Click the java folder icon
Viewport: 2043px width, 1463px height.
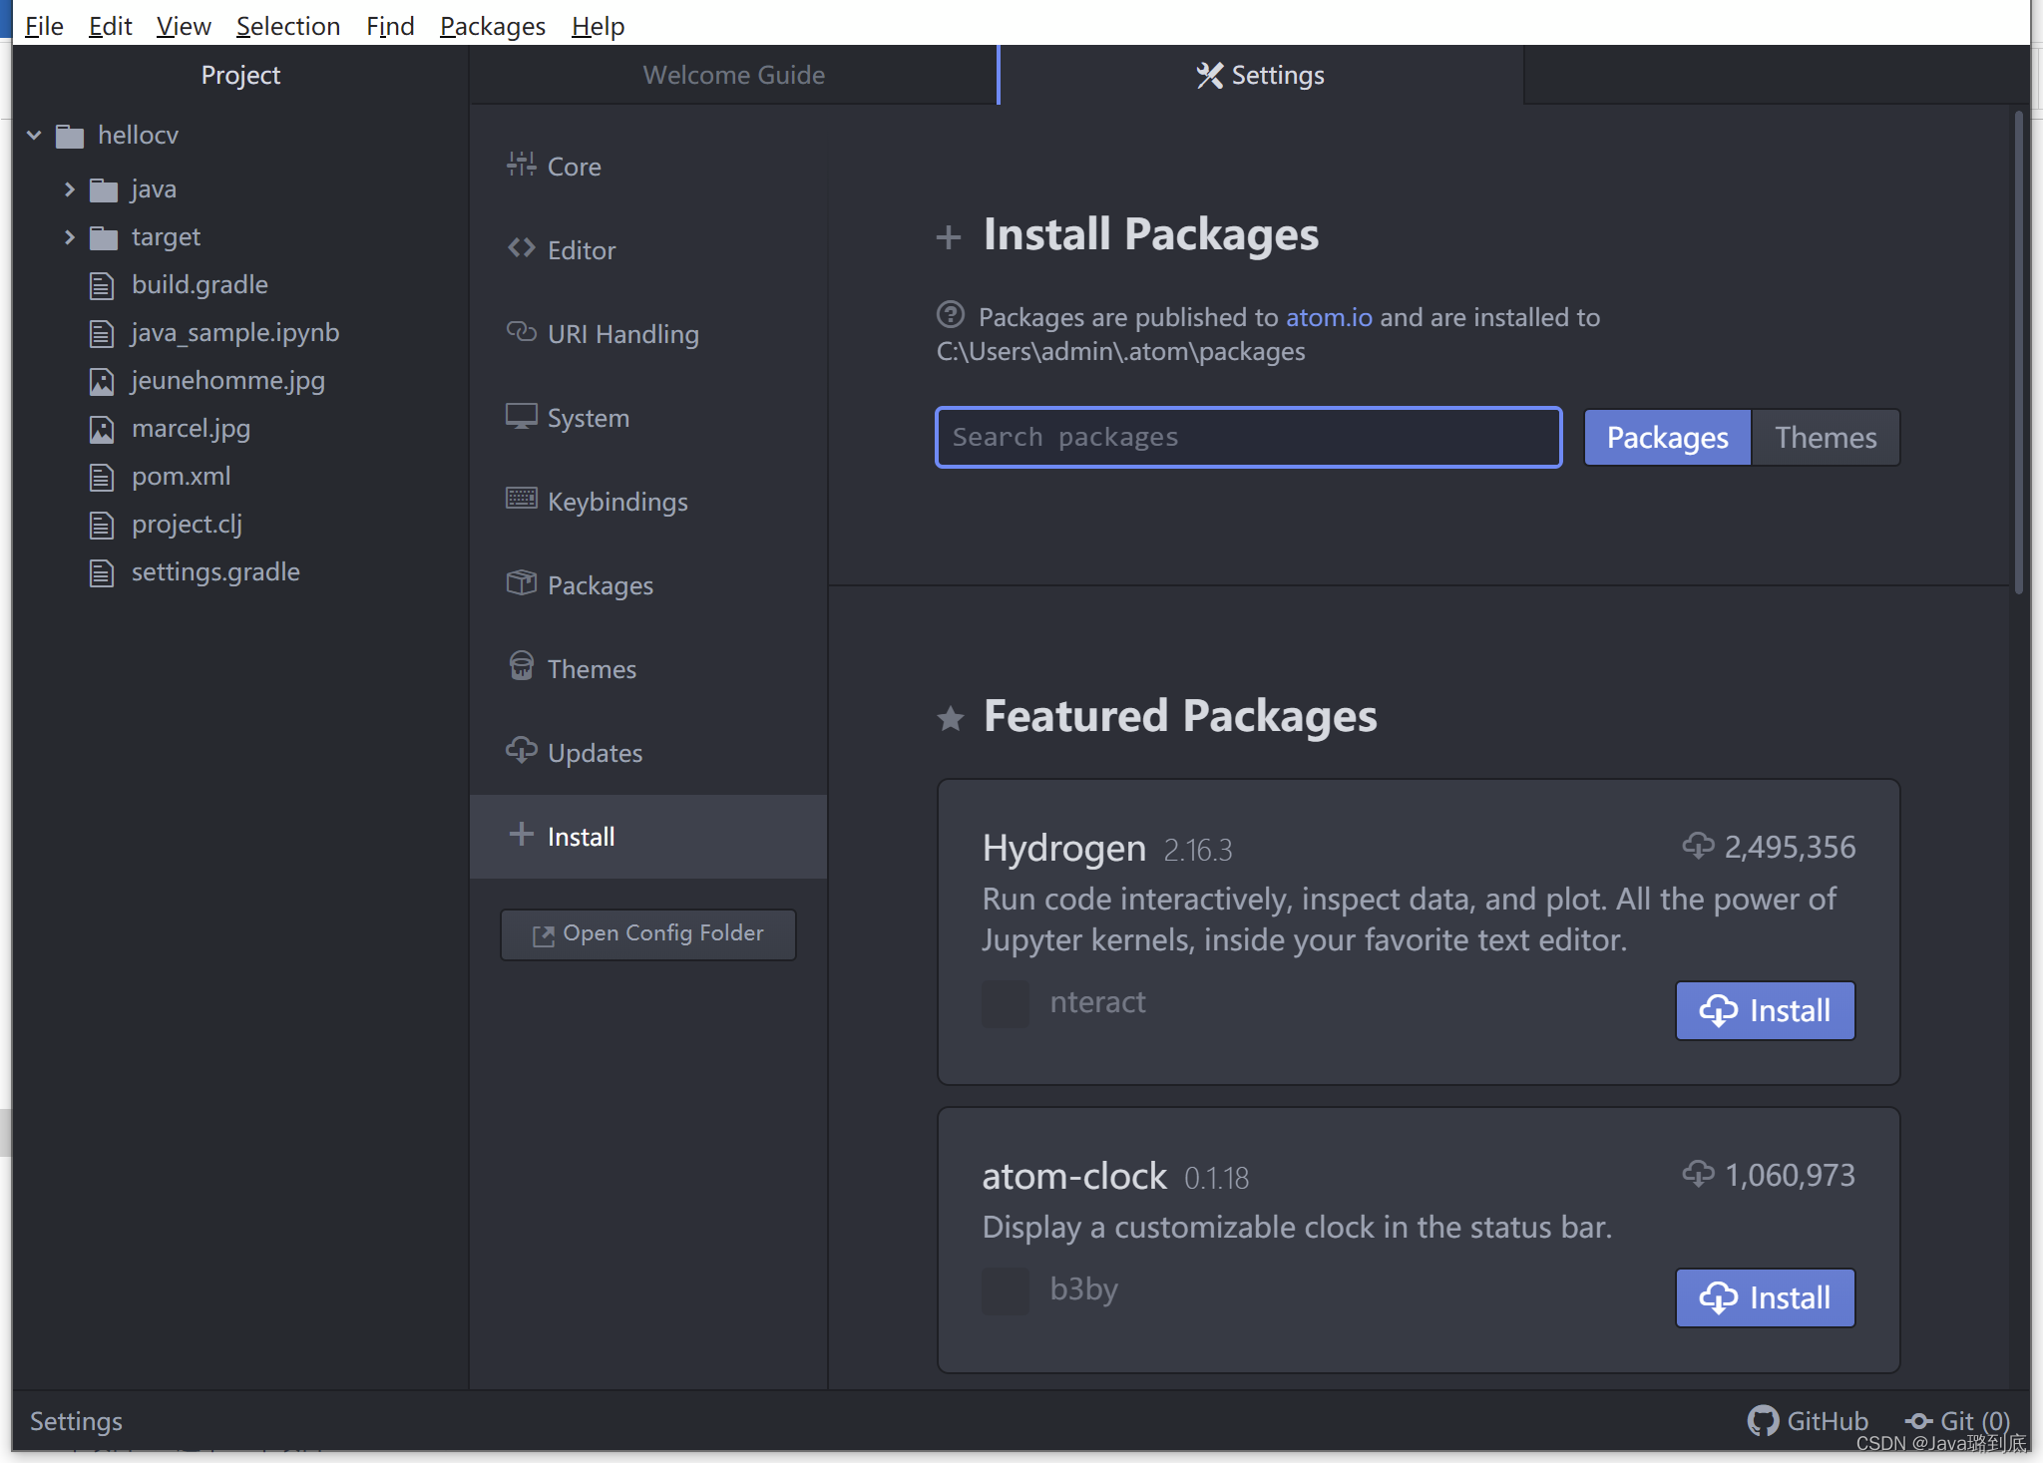(x=104, y=189)
